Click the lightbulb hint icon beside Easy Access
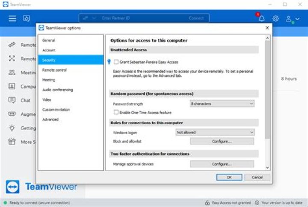The height and width of the screenshot is (207, 308). 109,62
